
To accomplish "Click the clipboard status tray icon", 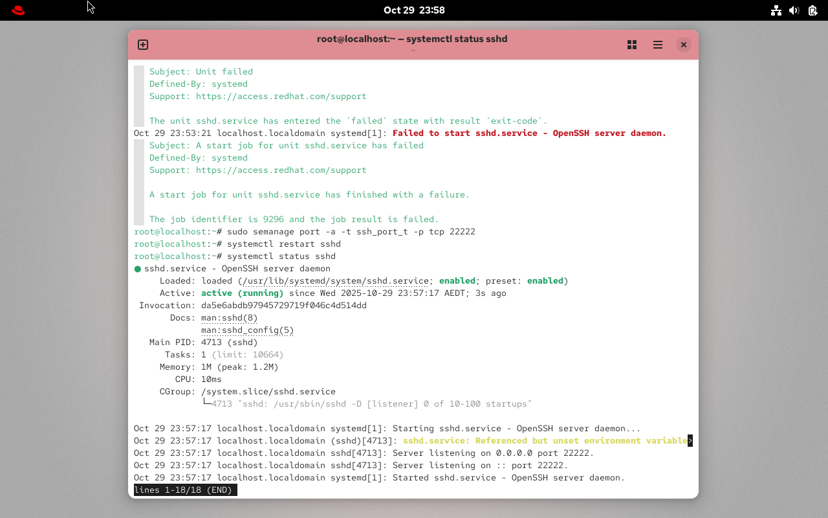I will pos(812,10).
